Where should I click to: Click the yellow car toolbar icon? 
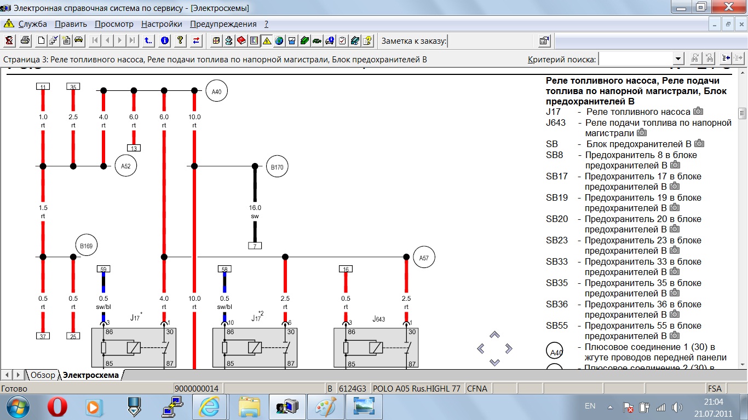(x=78, y=40)
